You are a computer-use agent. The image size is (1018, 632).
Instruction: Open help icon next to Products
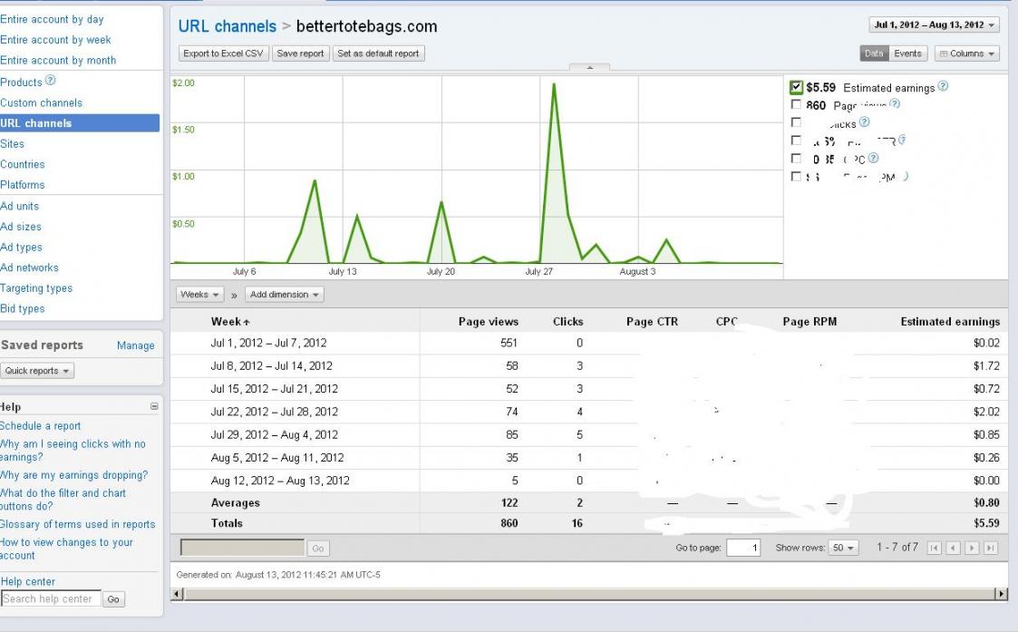pos(50,81)
